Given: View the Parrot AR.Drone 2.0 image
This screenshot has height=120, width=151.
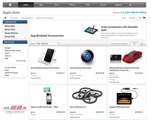Looking at the screenshot, I should click(x=87, y=95).
